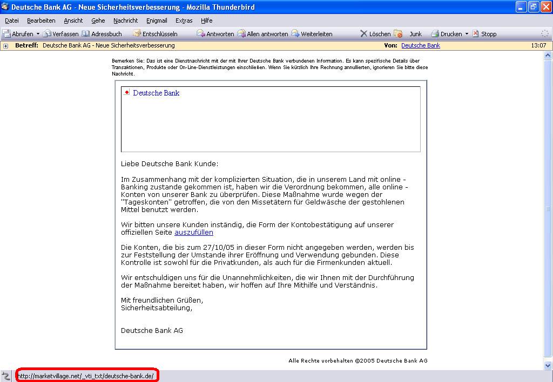Click the 'Mit freundlichen Grüßen,' line
Image resolution: width=553 pixels, height=382 pixels.
coord(162,300)
